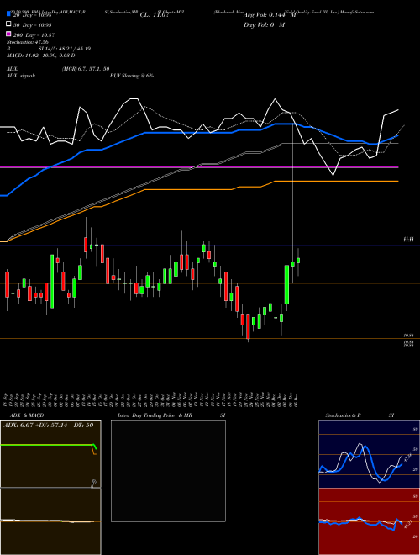Click the 'Intra Day Trading Price & MR' title
The height and width of the screenshot is (555, 420).
point(155,415)
